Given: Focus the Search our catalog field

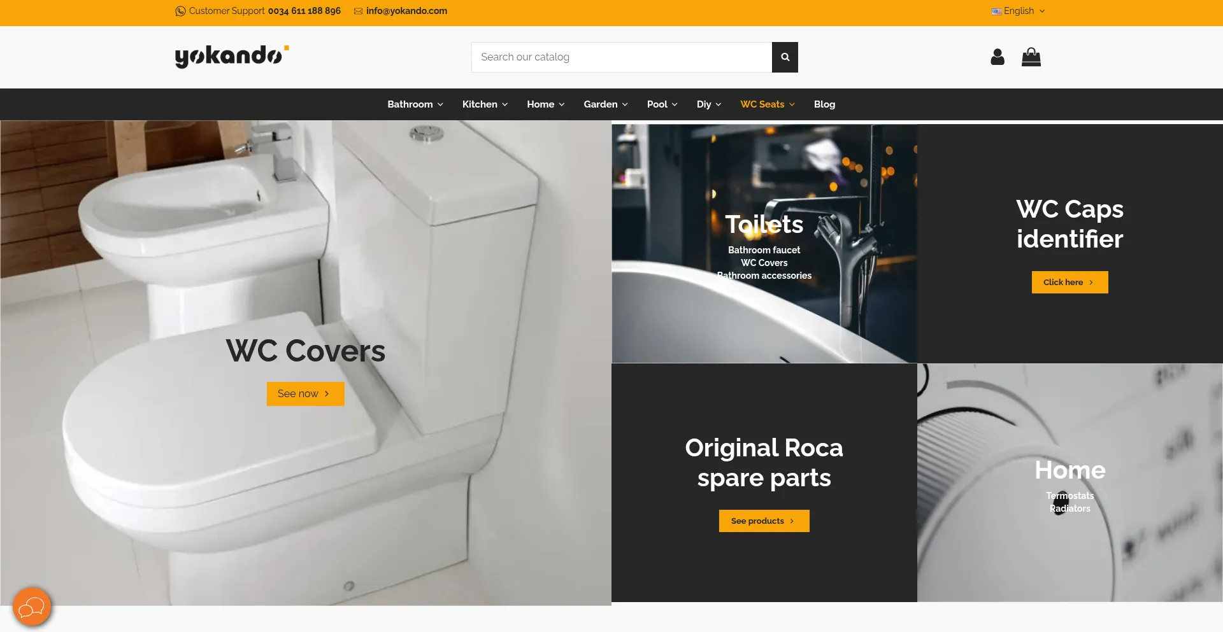Looking at the screenshot, I should tap(621, 57).
